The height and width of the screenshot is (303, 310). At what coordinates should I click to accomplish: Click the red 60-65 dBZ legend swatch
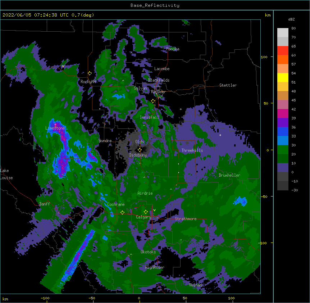pyautogui.click(x=283, y=50)
